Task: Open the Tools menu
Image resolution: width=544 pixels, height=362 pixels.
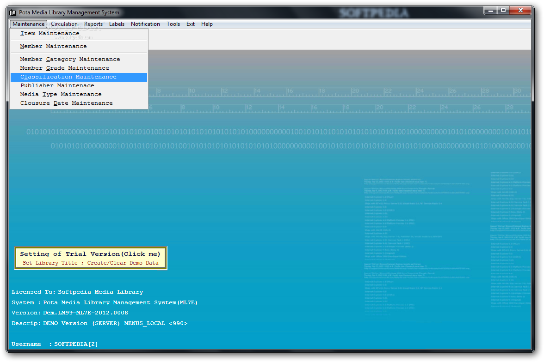Action: (173, 24)
